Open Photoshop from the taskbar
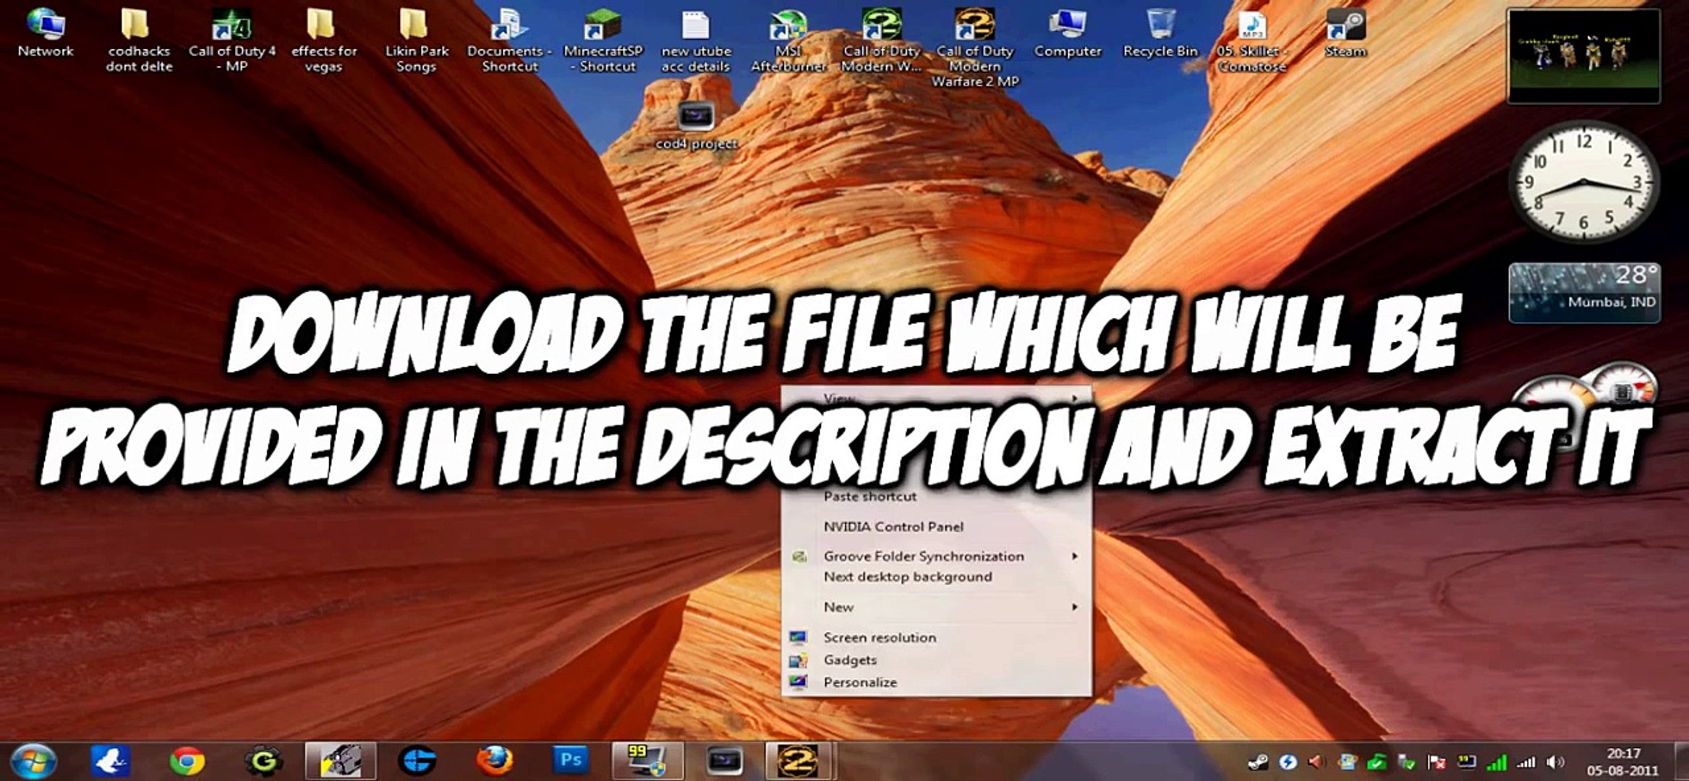Screen dimensions: 1689x781 (x=571, y=761)
